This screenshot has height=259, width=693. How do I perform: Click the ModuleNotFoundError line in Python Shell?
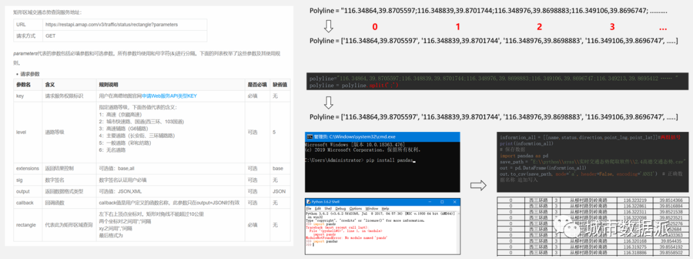tap(346, 238)
